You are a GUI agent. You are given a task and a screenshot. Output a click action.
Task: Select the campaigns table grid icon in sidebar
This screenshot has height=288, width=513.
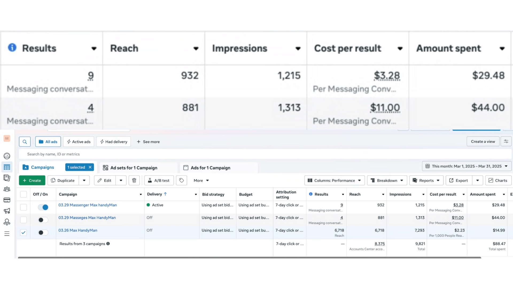(7, 167)
